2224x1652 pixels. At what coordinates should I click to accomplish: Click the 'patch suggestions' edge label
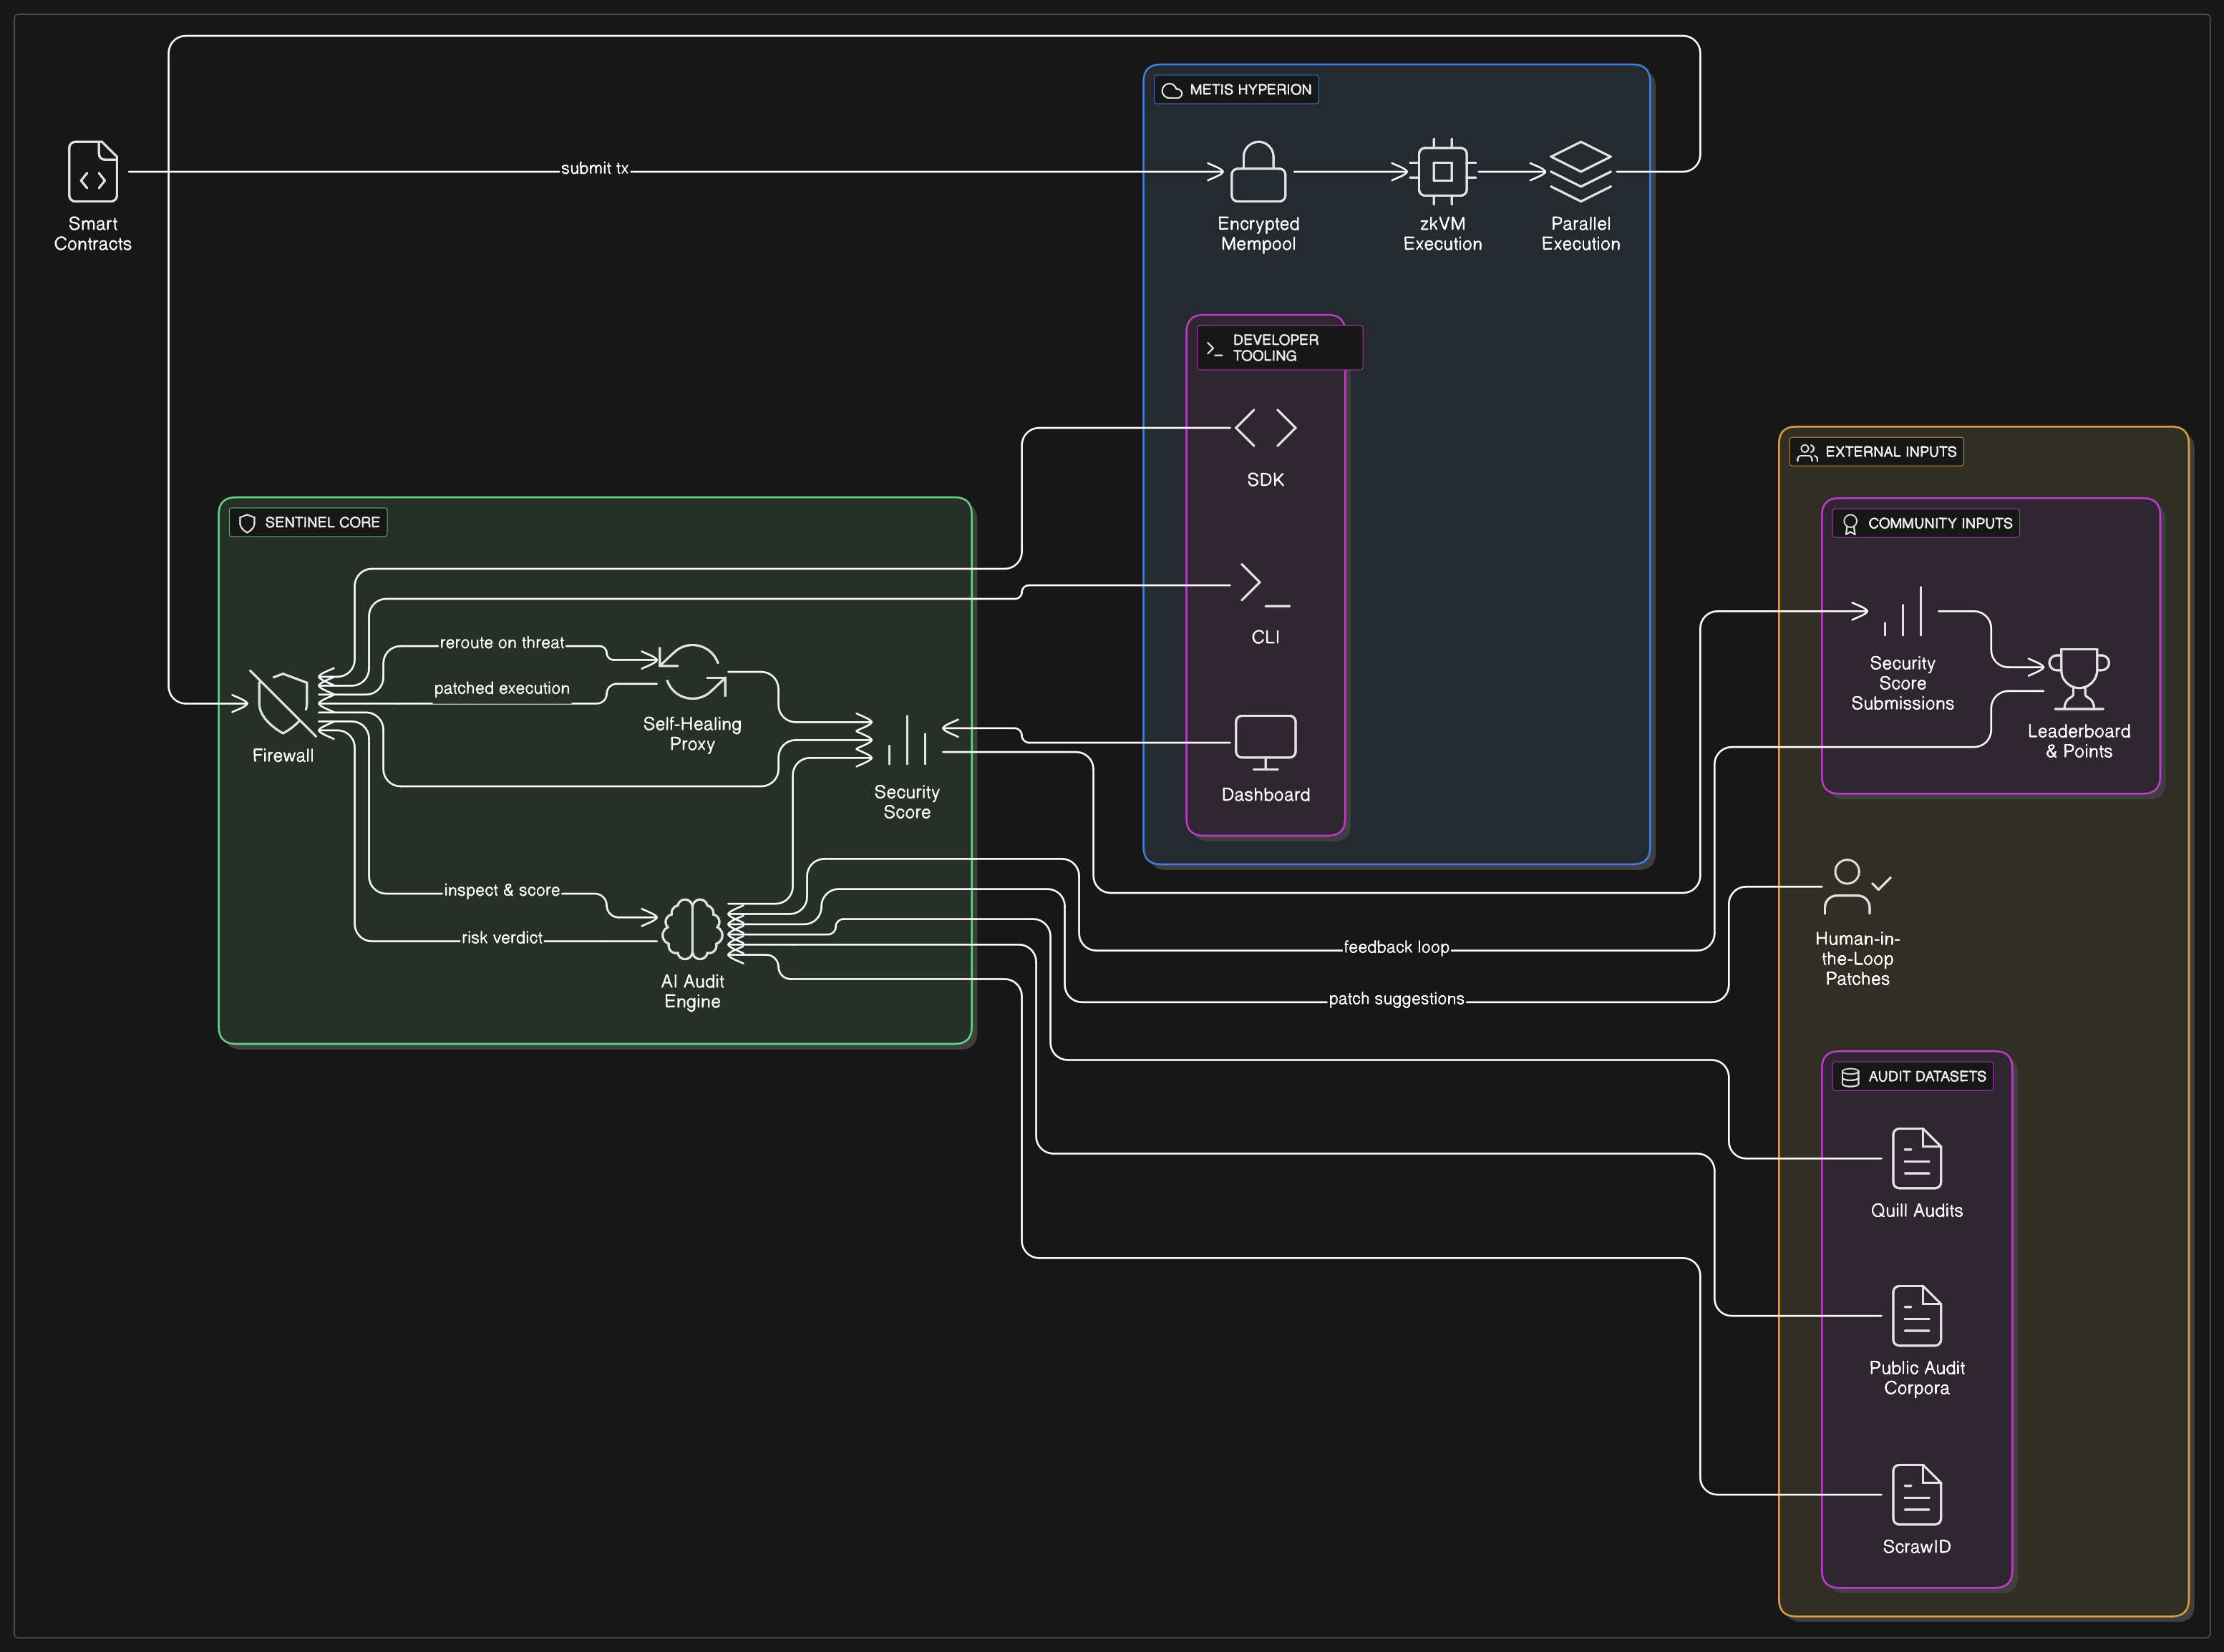point(1396,998)
